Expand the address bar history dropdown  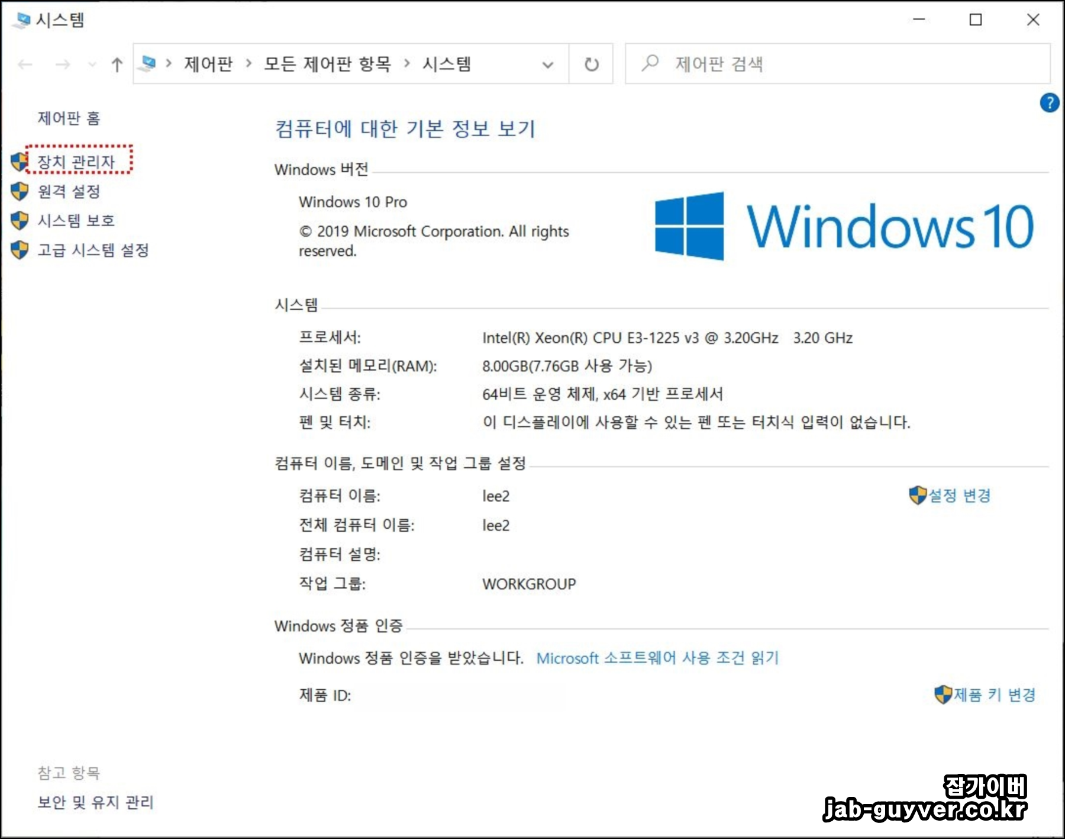[x=548, y=64]
